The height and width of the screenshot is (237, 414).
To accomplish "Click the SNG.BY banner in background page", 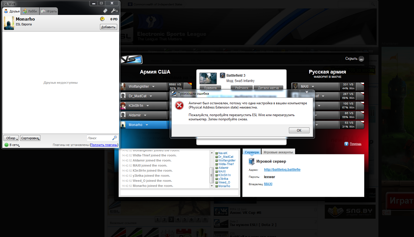I will pyautogui.click(x=350, y=211).
